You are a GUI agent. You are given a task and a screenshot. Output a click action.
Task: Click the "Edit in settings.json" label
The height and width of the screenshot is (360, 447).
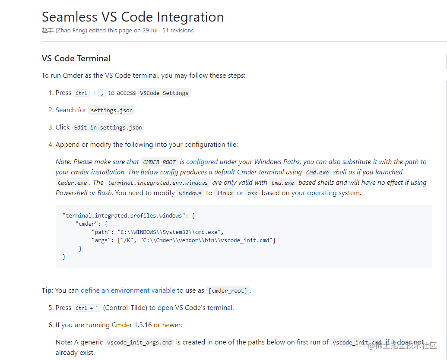click(108, 127)
